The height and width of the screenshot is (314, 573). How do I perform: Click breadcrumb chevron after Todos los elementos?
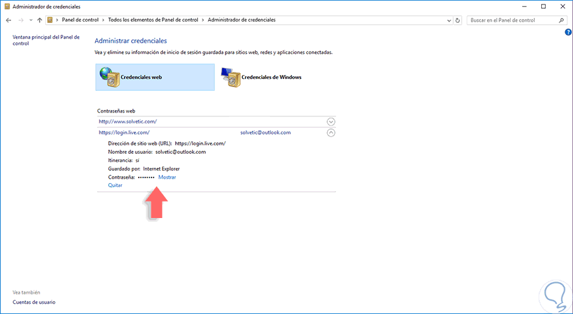203,20
